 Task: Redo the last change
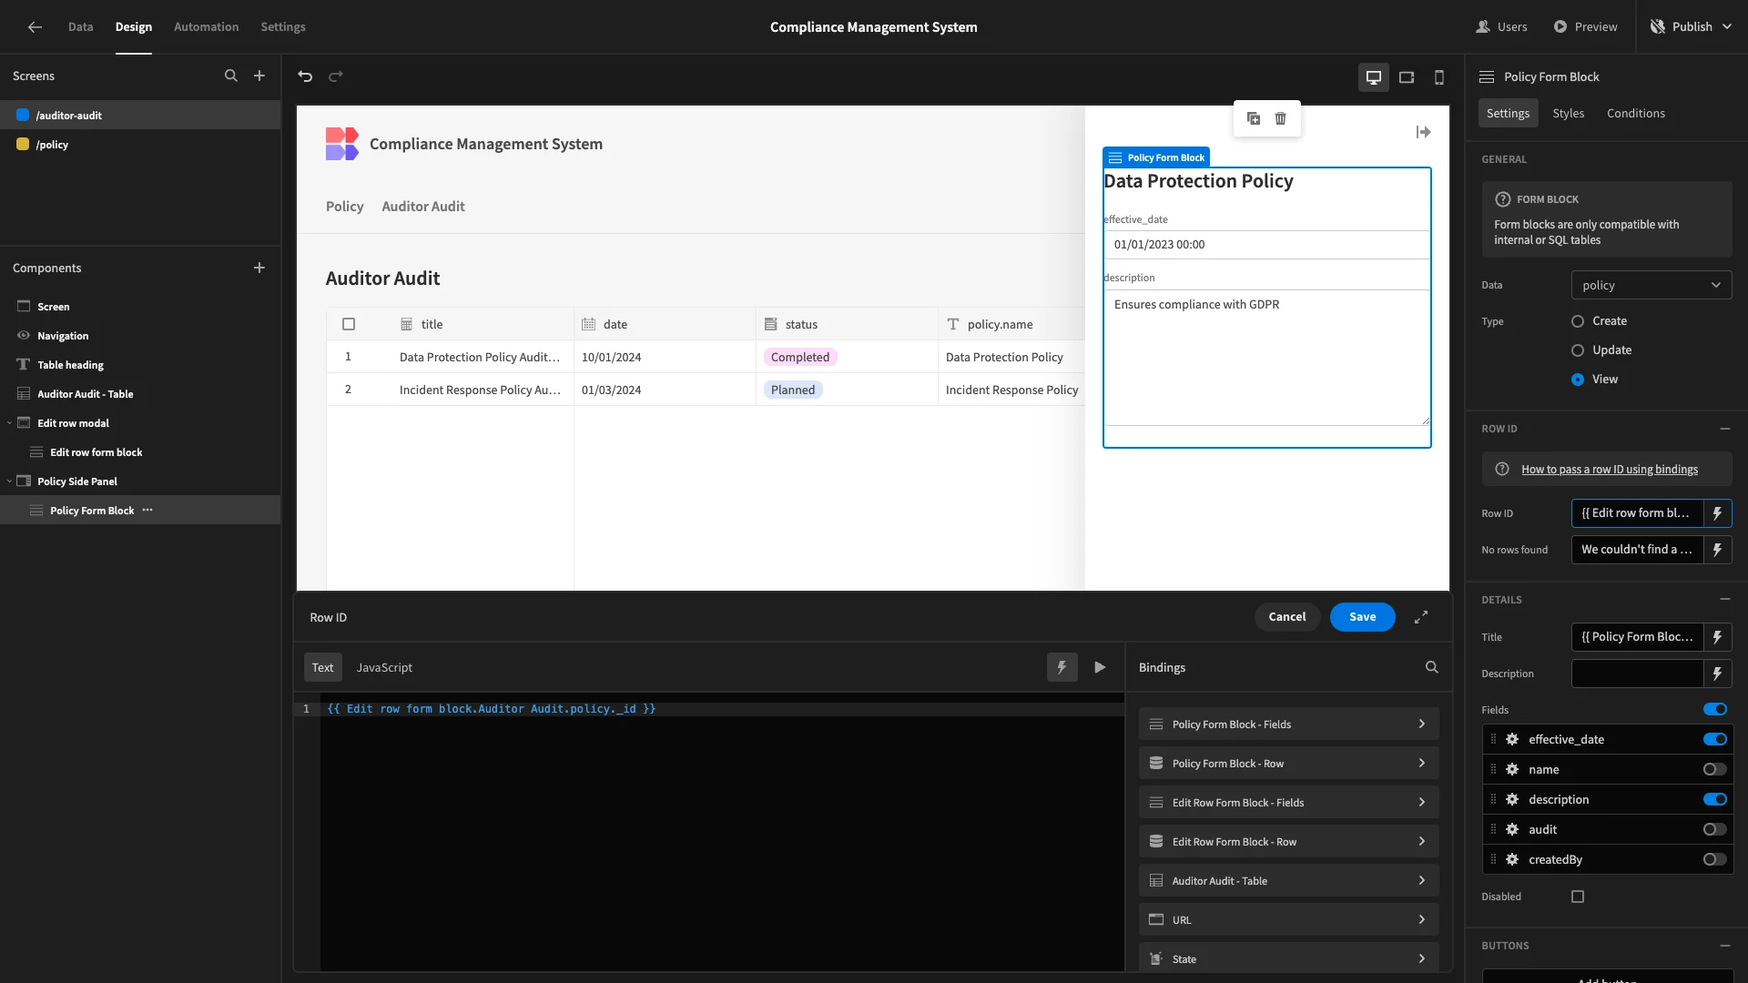click(x=336, y=76)
